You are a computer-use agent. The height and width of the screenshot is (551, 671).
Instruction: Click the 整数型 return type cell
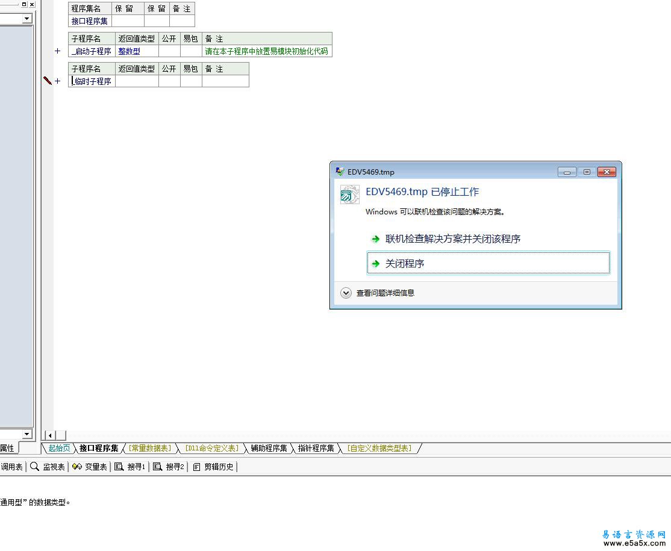click(137, 51)
